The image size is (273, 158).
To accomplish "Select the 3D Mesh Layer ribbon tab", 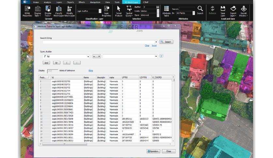I will [x=131, y=2].
